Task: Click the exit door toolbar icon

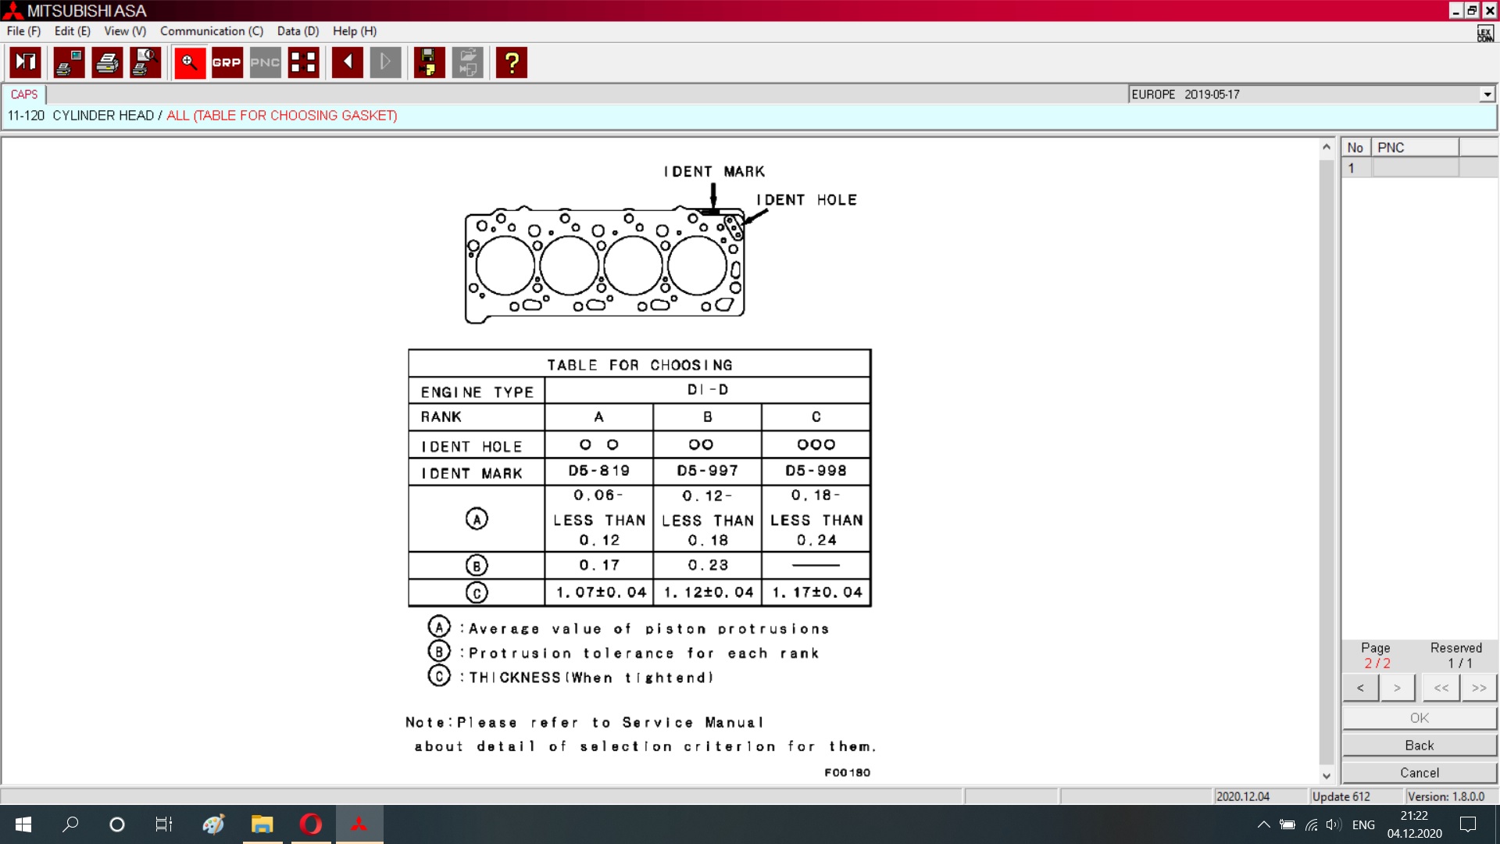Action: click(x=26, y=63)
